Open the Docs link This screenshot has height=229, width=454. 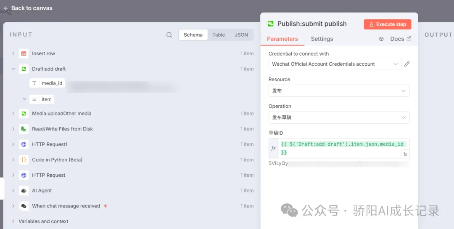pos(401,39)
